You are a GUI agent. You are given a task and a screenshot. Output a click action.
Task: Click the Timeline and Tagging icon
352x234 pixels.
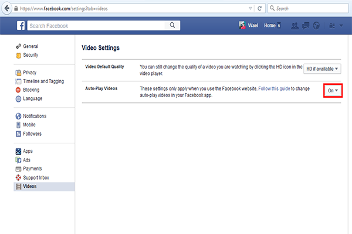[18, 81]
